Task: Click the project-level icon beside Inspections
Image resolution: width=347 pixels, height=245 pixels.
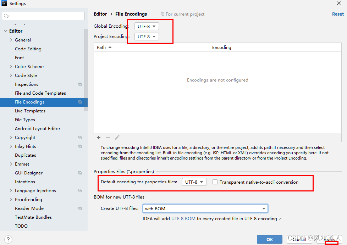Action: (80, 84)
